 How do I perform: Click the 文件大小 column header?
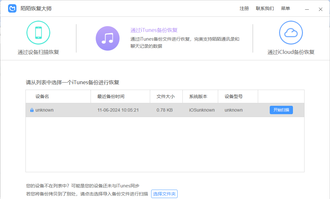click(x=166, y=96)
